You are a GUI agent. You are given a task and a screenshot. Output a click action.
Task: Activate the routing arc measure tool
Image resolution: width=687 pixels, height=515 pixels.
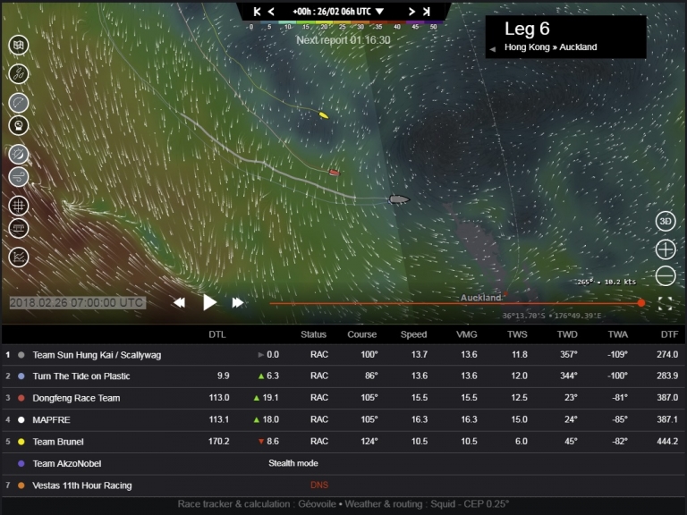click(x=19, y=103)
